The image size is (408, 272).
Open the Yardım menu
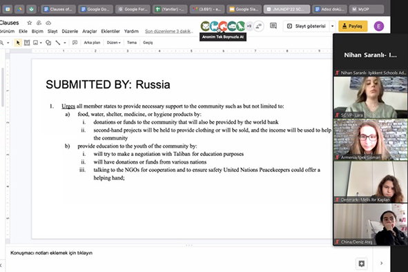tap(131, 32)
